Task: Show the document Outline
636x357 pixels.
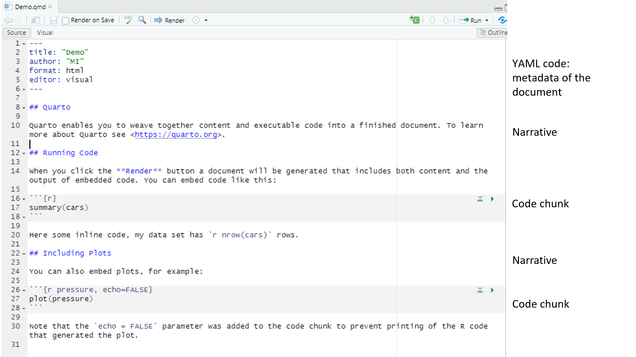Action: click(493, 32)
